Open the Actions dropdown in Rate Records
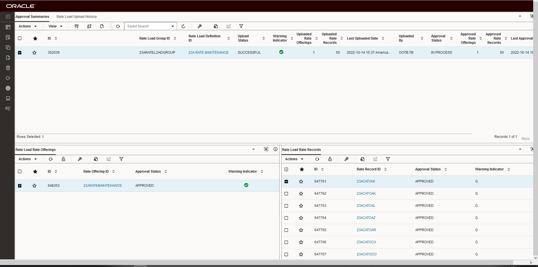This screenshot has width=538, height=267. (294, 159)
